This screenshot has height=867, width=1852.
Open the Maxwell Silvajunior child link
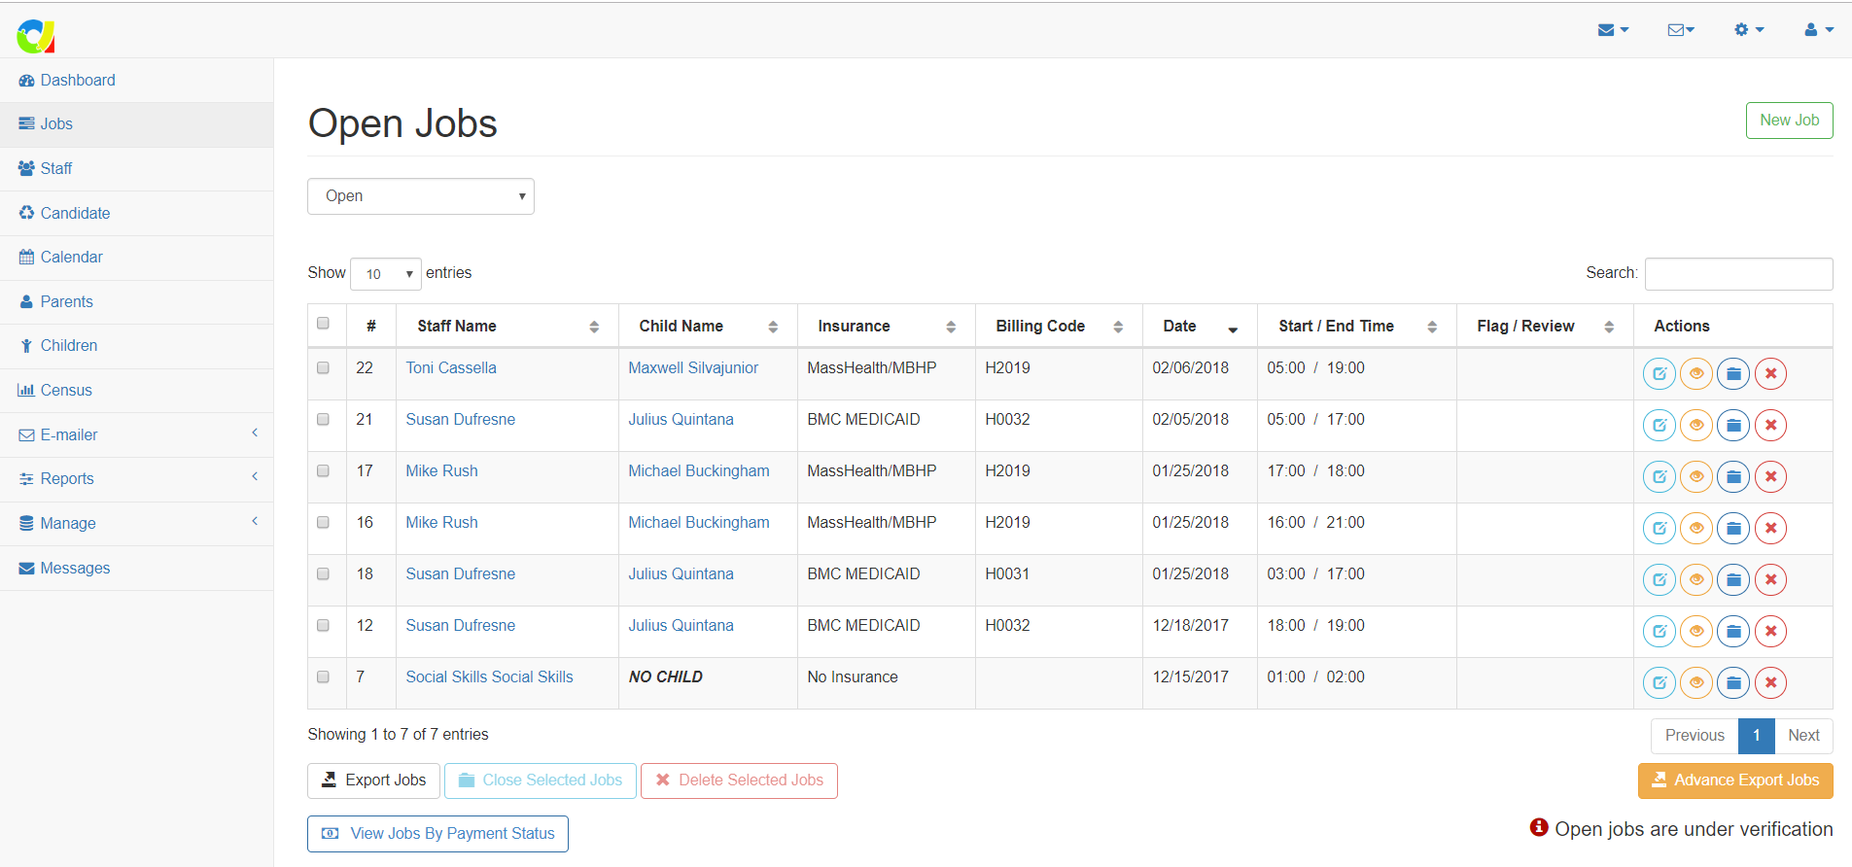pyautogui.click(x=693, y=368)
